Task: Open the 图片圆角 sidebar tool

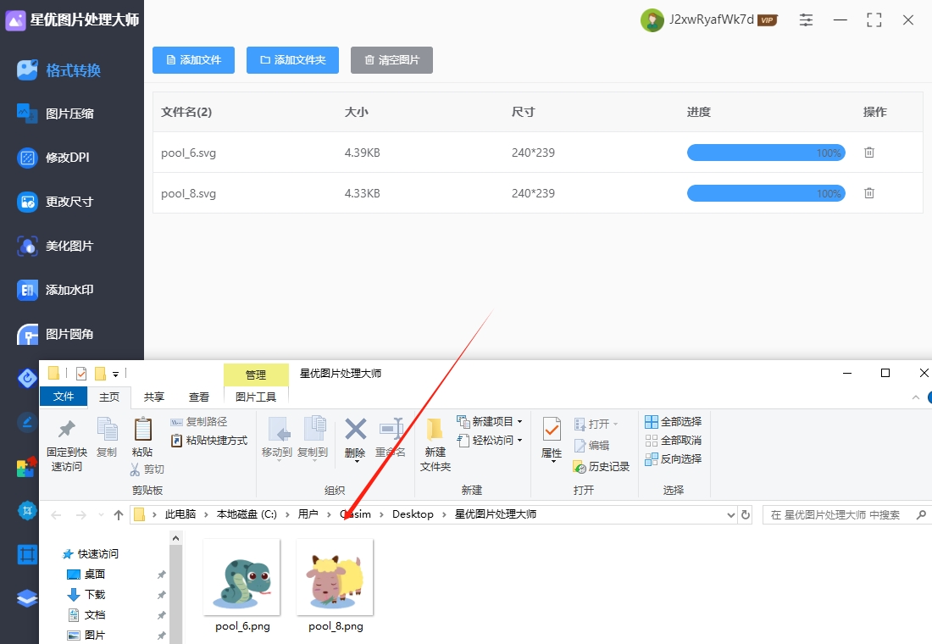Action: pos(56,334)
